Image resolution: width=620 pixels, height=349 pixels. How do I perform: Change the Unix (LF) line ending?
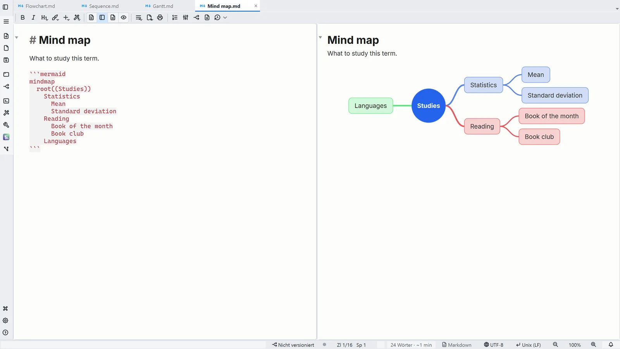click(x=528, y=345)
